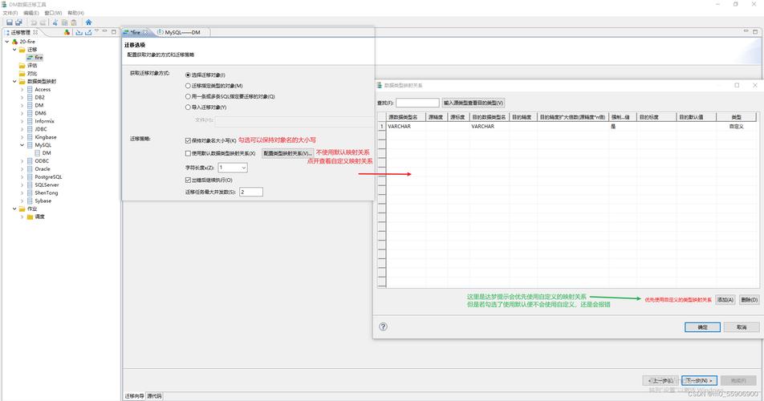The image size is (764, 401).
Task: Click the help question mark icon in dialog
Action: 383,326
